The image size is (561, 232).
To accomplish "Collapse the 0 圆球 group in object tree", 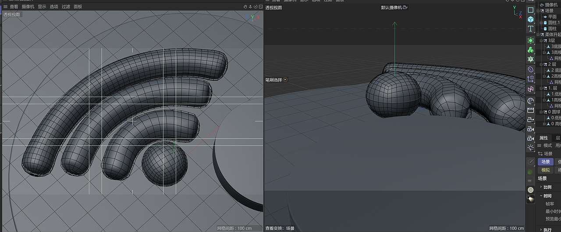I will point(542,112).
